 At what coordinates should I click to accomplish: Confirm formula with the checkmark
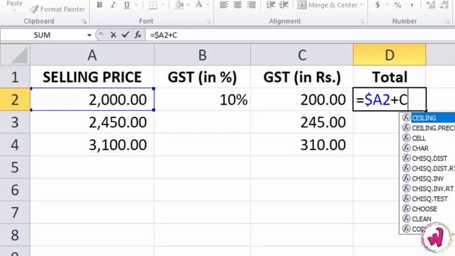click(125, 35)
